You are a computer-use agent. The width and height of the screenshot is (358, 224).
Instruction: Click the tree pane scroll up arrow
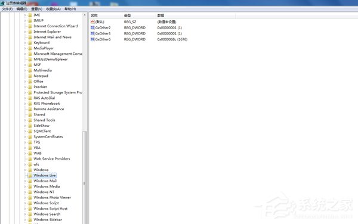(85, 15)
